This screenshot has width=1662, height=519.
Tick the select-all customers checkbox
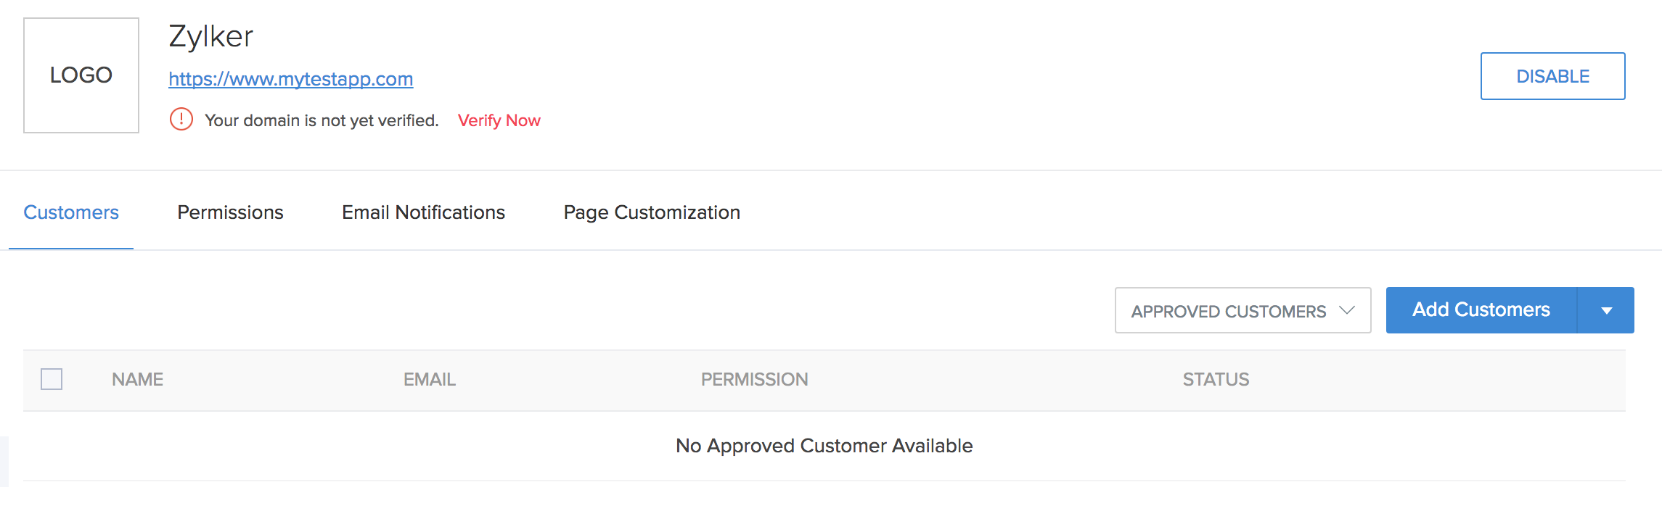(x=52, y=379)
